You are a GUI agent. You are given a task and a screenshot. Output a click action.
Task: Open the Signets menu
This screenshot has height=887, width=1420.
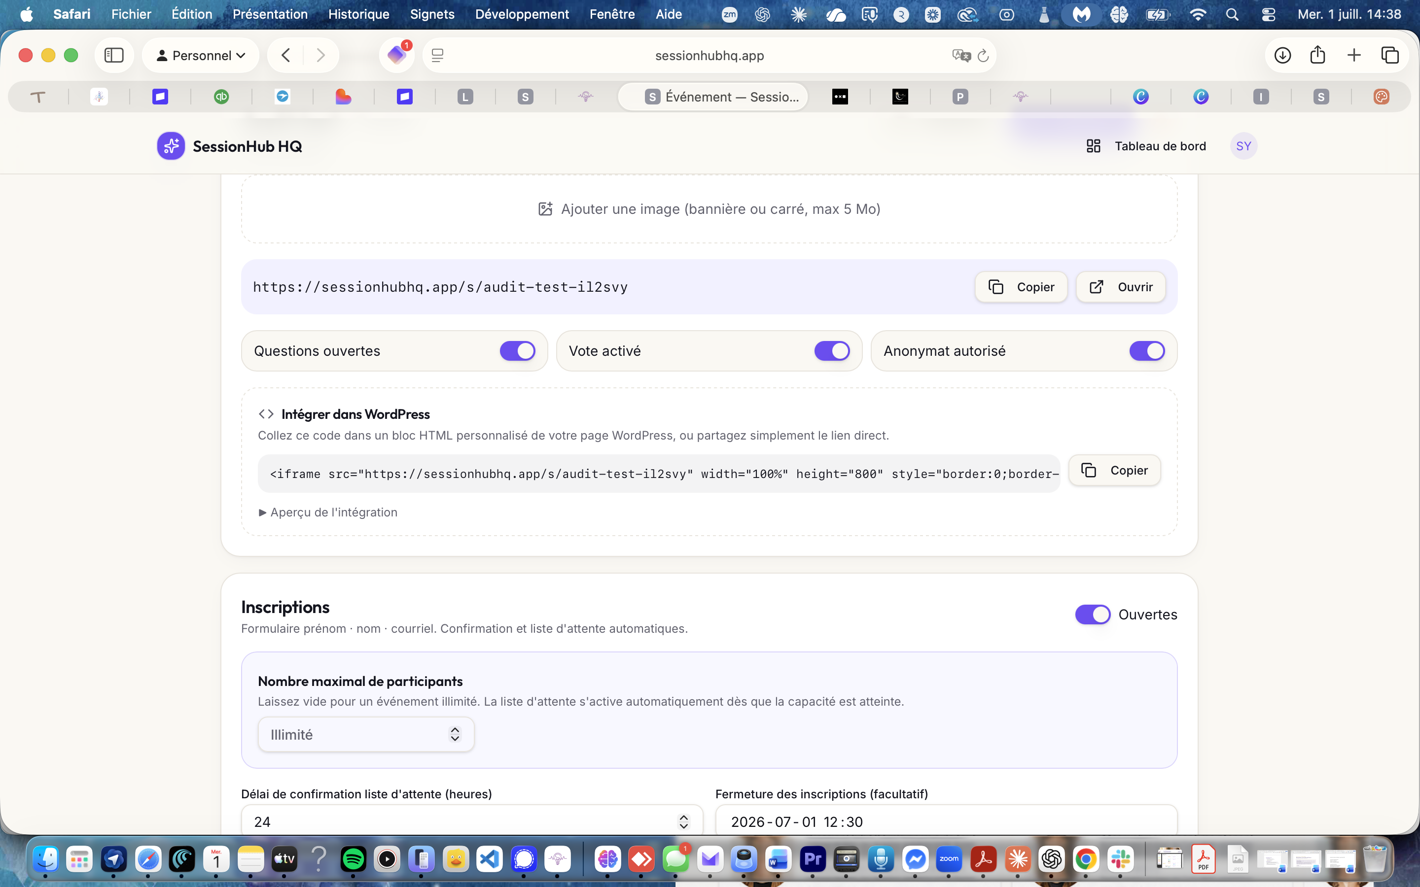[432, 14]
